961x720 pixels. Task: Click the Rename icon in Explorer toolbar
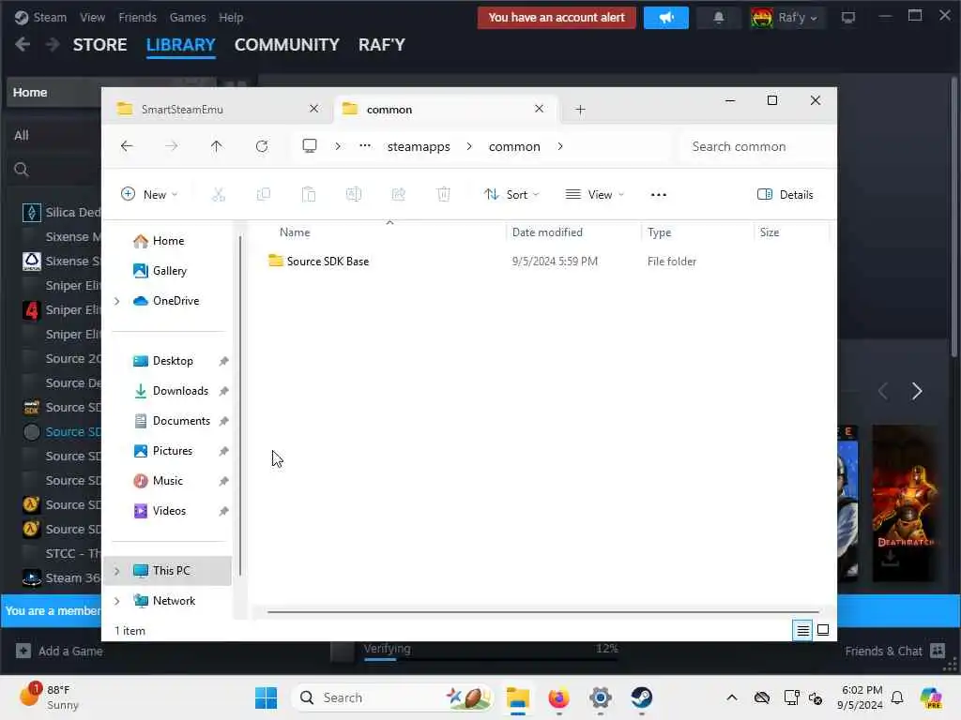coord(354,195)
